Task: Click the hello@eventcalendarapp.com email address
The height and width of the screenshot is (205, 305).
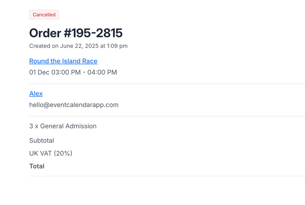Action: [74, 105]
